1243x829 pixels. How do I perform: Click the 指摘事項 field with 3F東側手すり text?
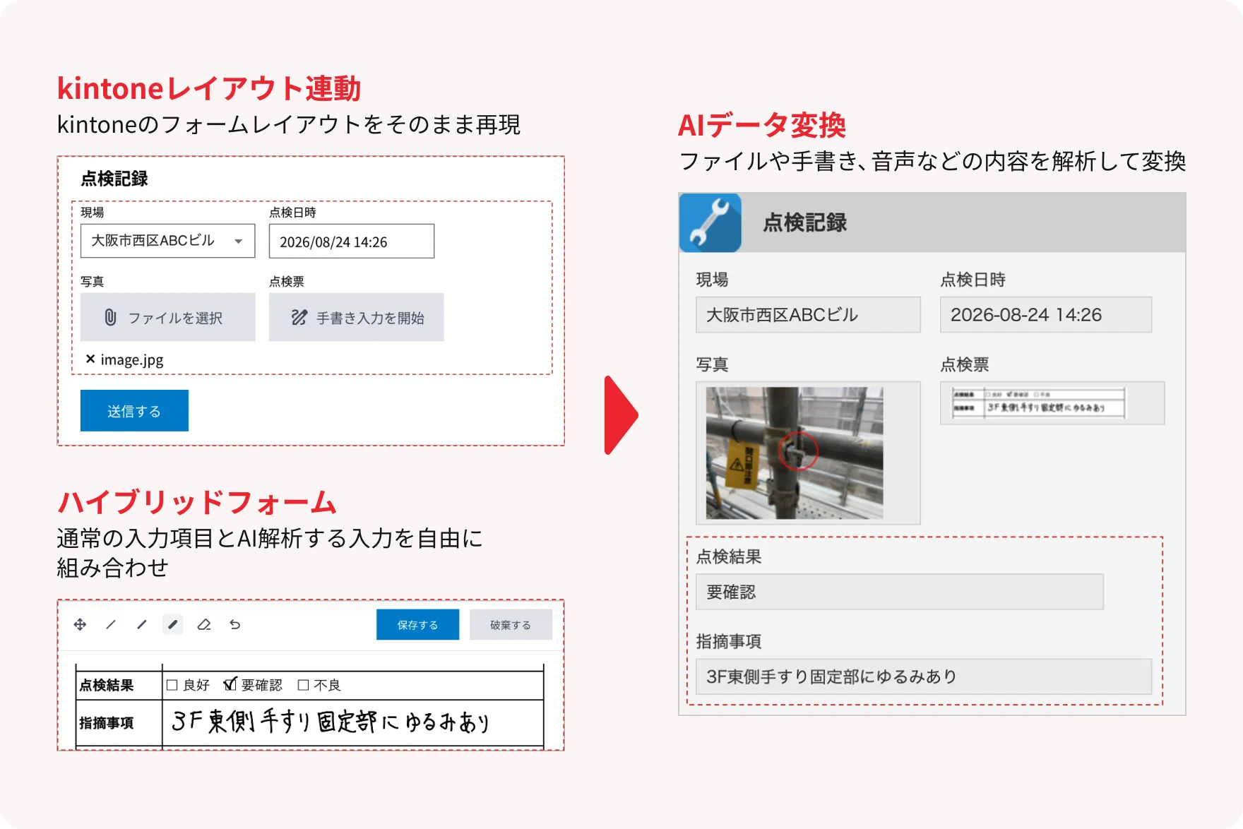[x=924, y=676]
